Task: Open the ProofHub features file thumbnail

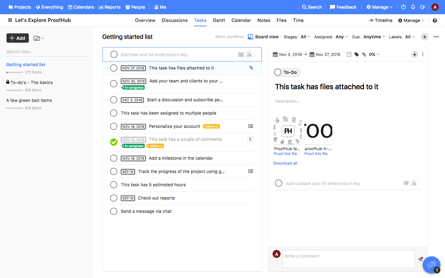Action: click(x=287, y=130)
